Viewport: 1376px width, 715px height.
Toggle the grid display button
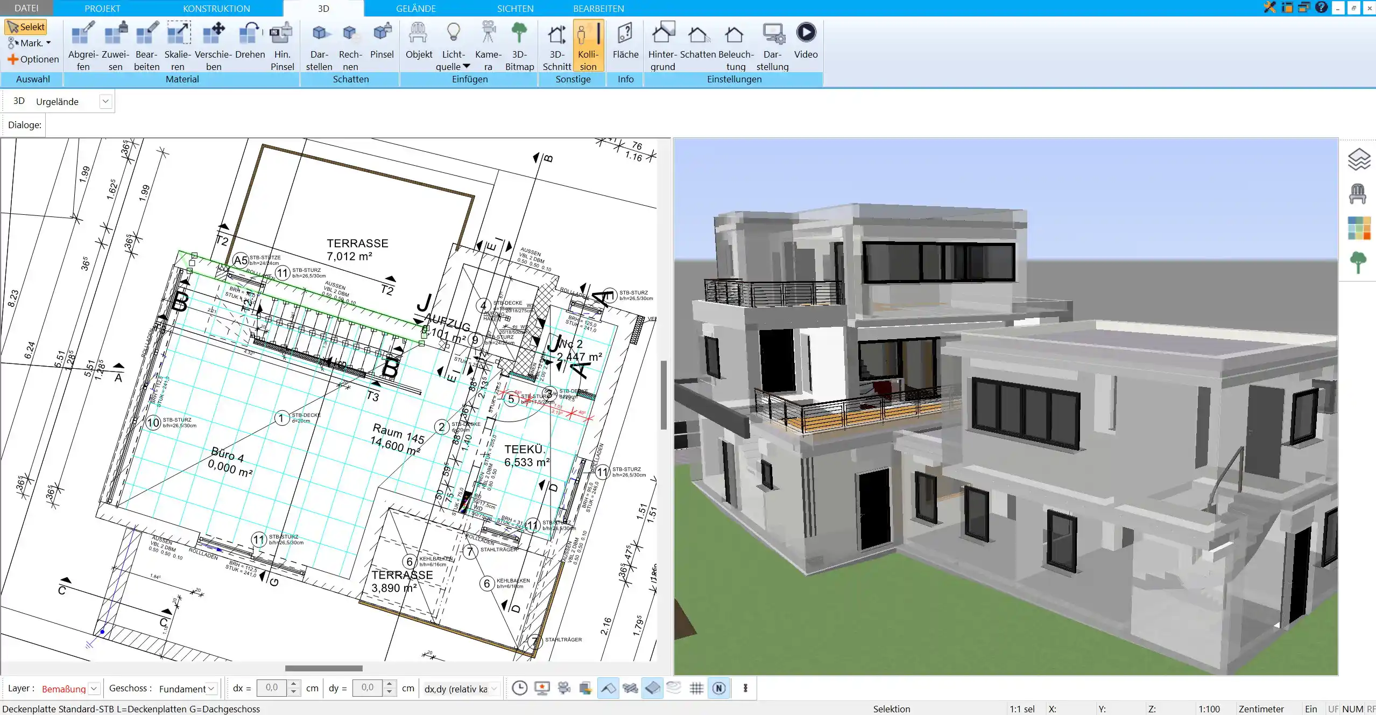(x=696, y=688)
